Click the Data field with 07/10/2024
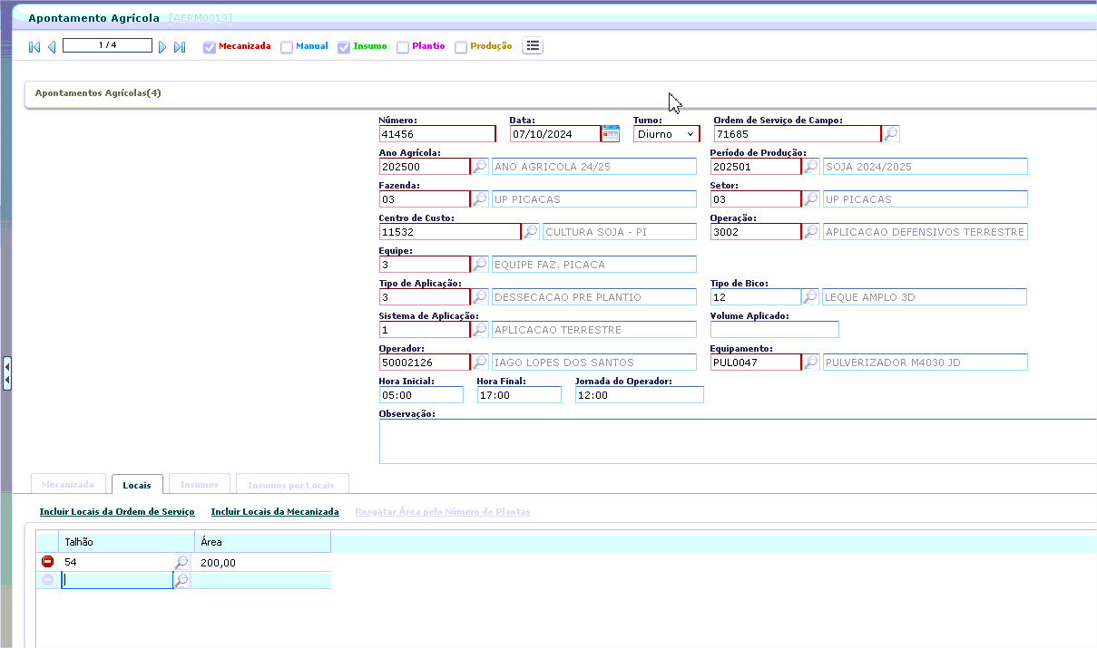 (555, 133)
